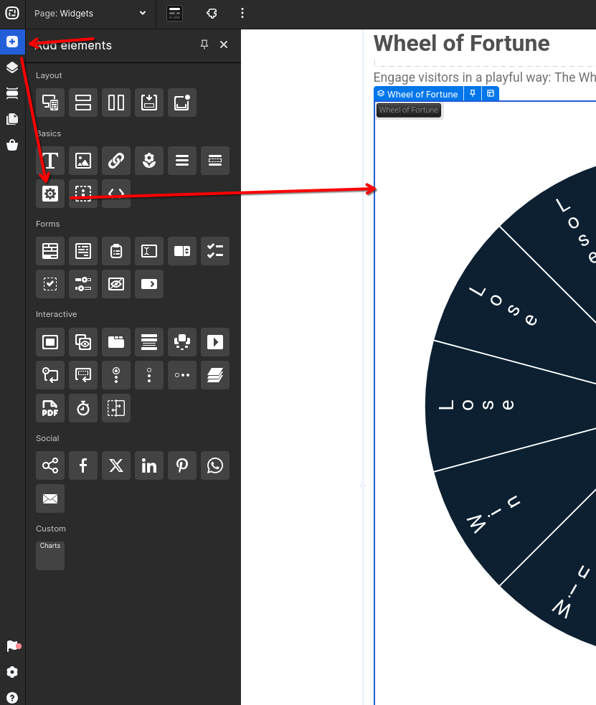Screen dimensions: 596x705
Task: Add a Text element from Basics
Action: click(x=50, y=161)
